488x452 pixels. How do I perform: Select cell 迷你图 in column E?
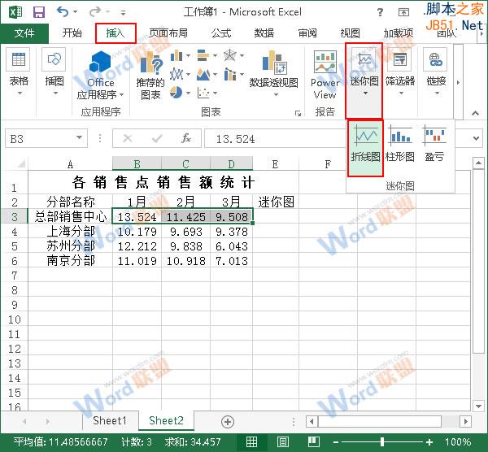pos(276,202)
